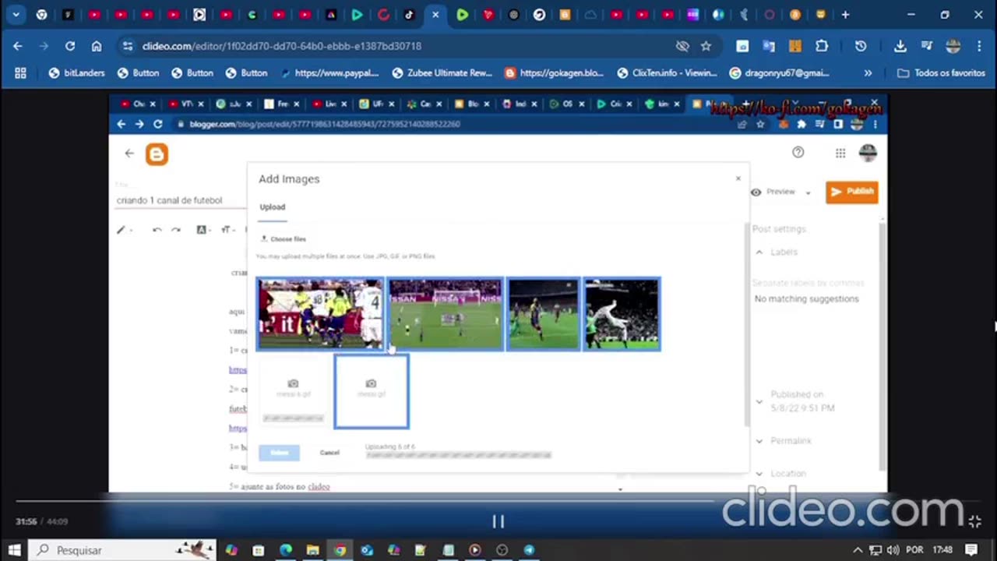Click the Blogger account avatar
This screenshot has height=561, width=997.
[x=868, y=153]
